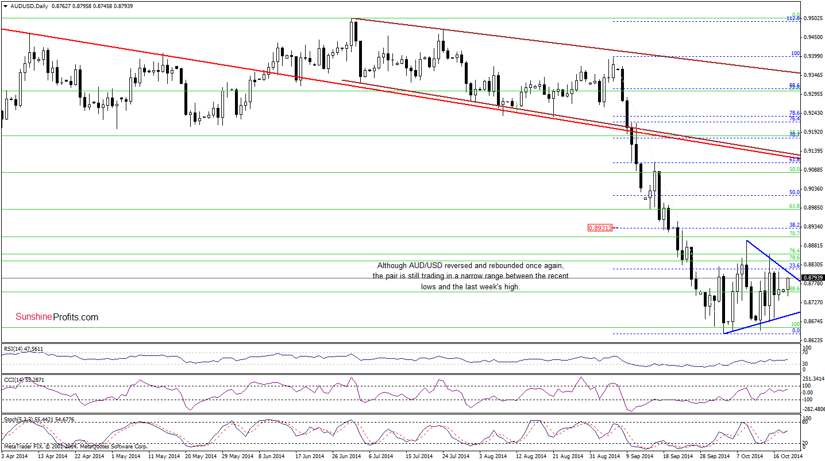Click the 0.91395 price axis value

coord(812,150)
